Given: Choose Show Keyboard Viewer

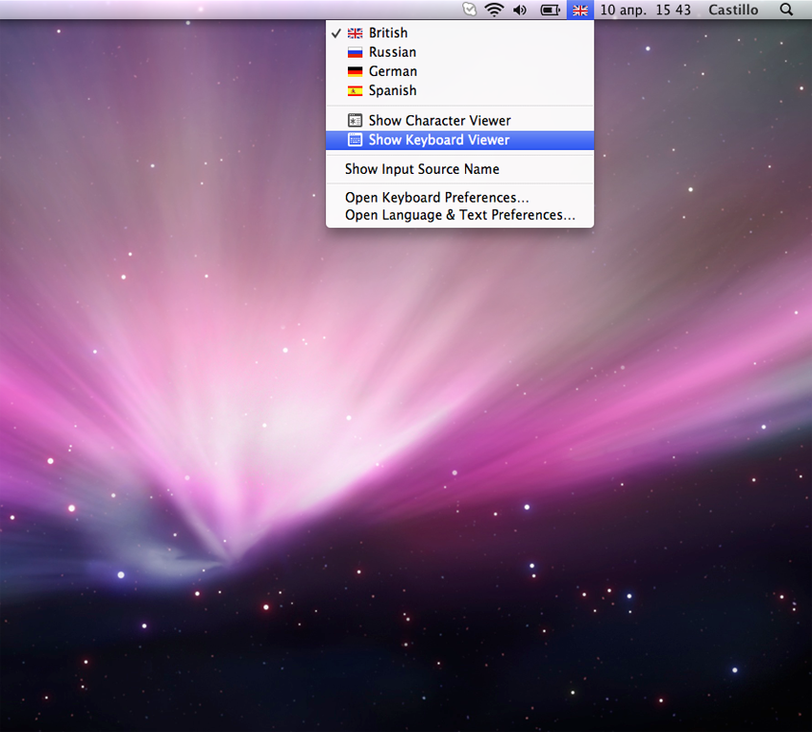Looking at the screenshot, I should 438,139.
